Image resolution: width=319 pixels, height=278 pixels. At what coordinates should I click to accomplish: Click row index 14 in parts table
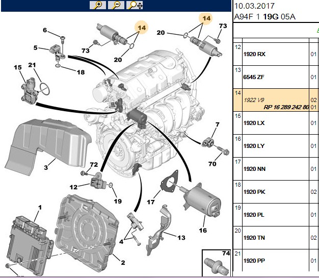[237, 93]
